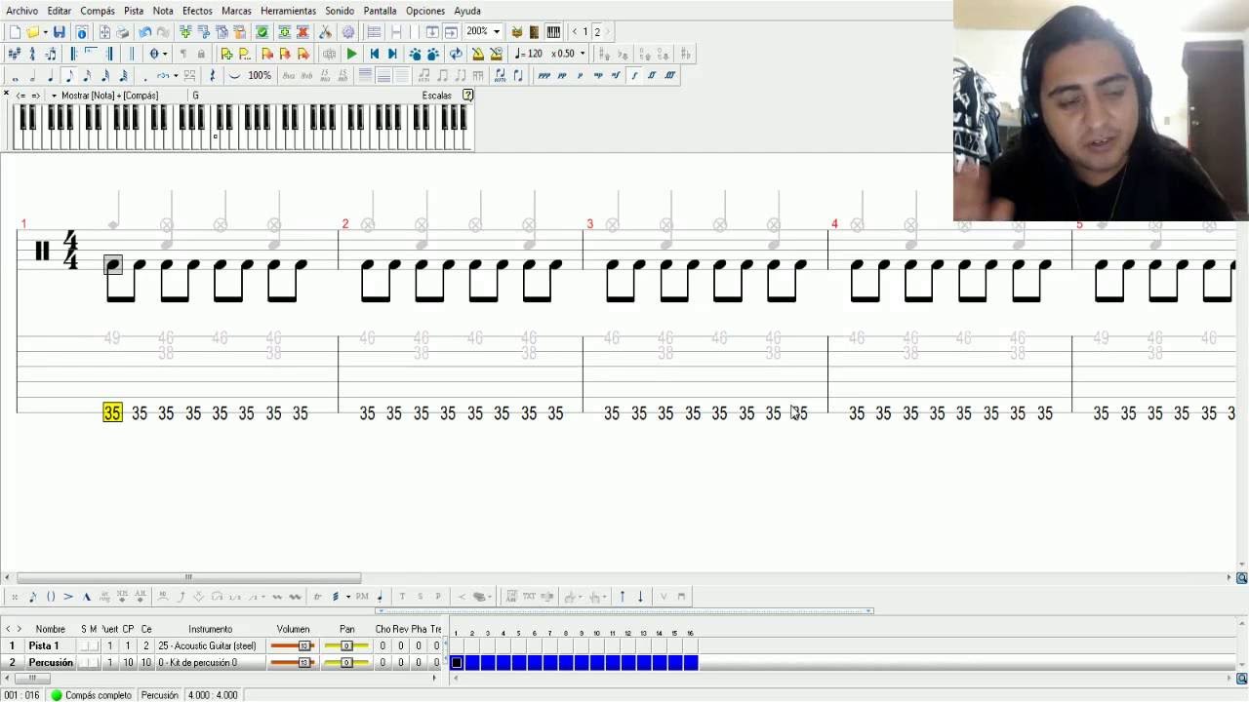Click the add measure green plus icon

tap(185, 32)
